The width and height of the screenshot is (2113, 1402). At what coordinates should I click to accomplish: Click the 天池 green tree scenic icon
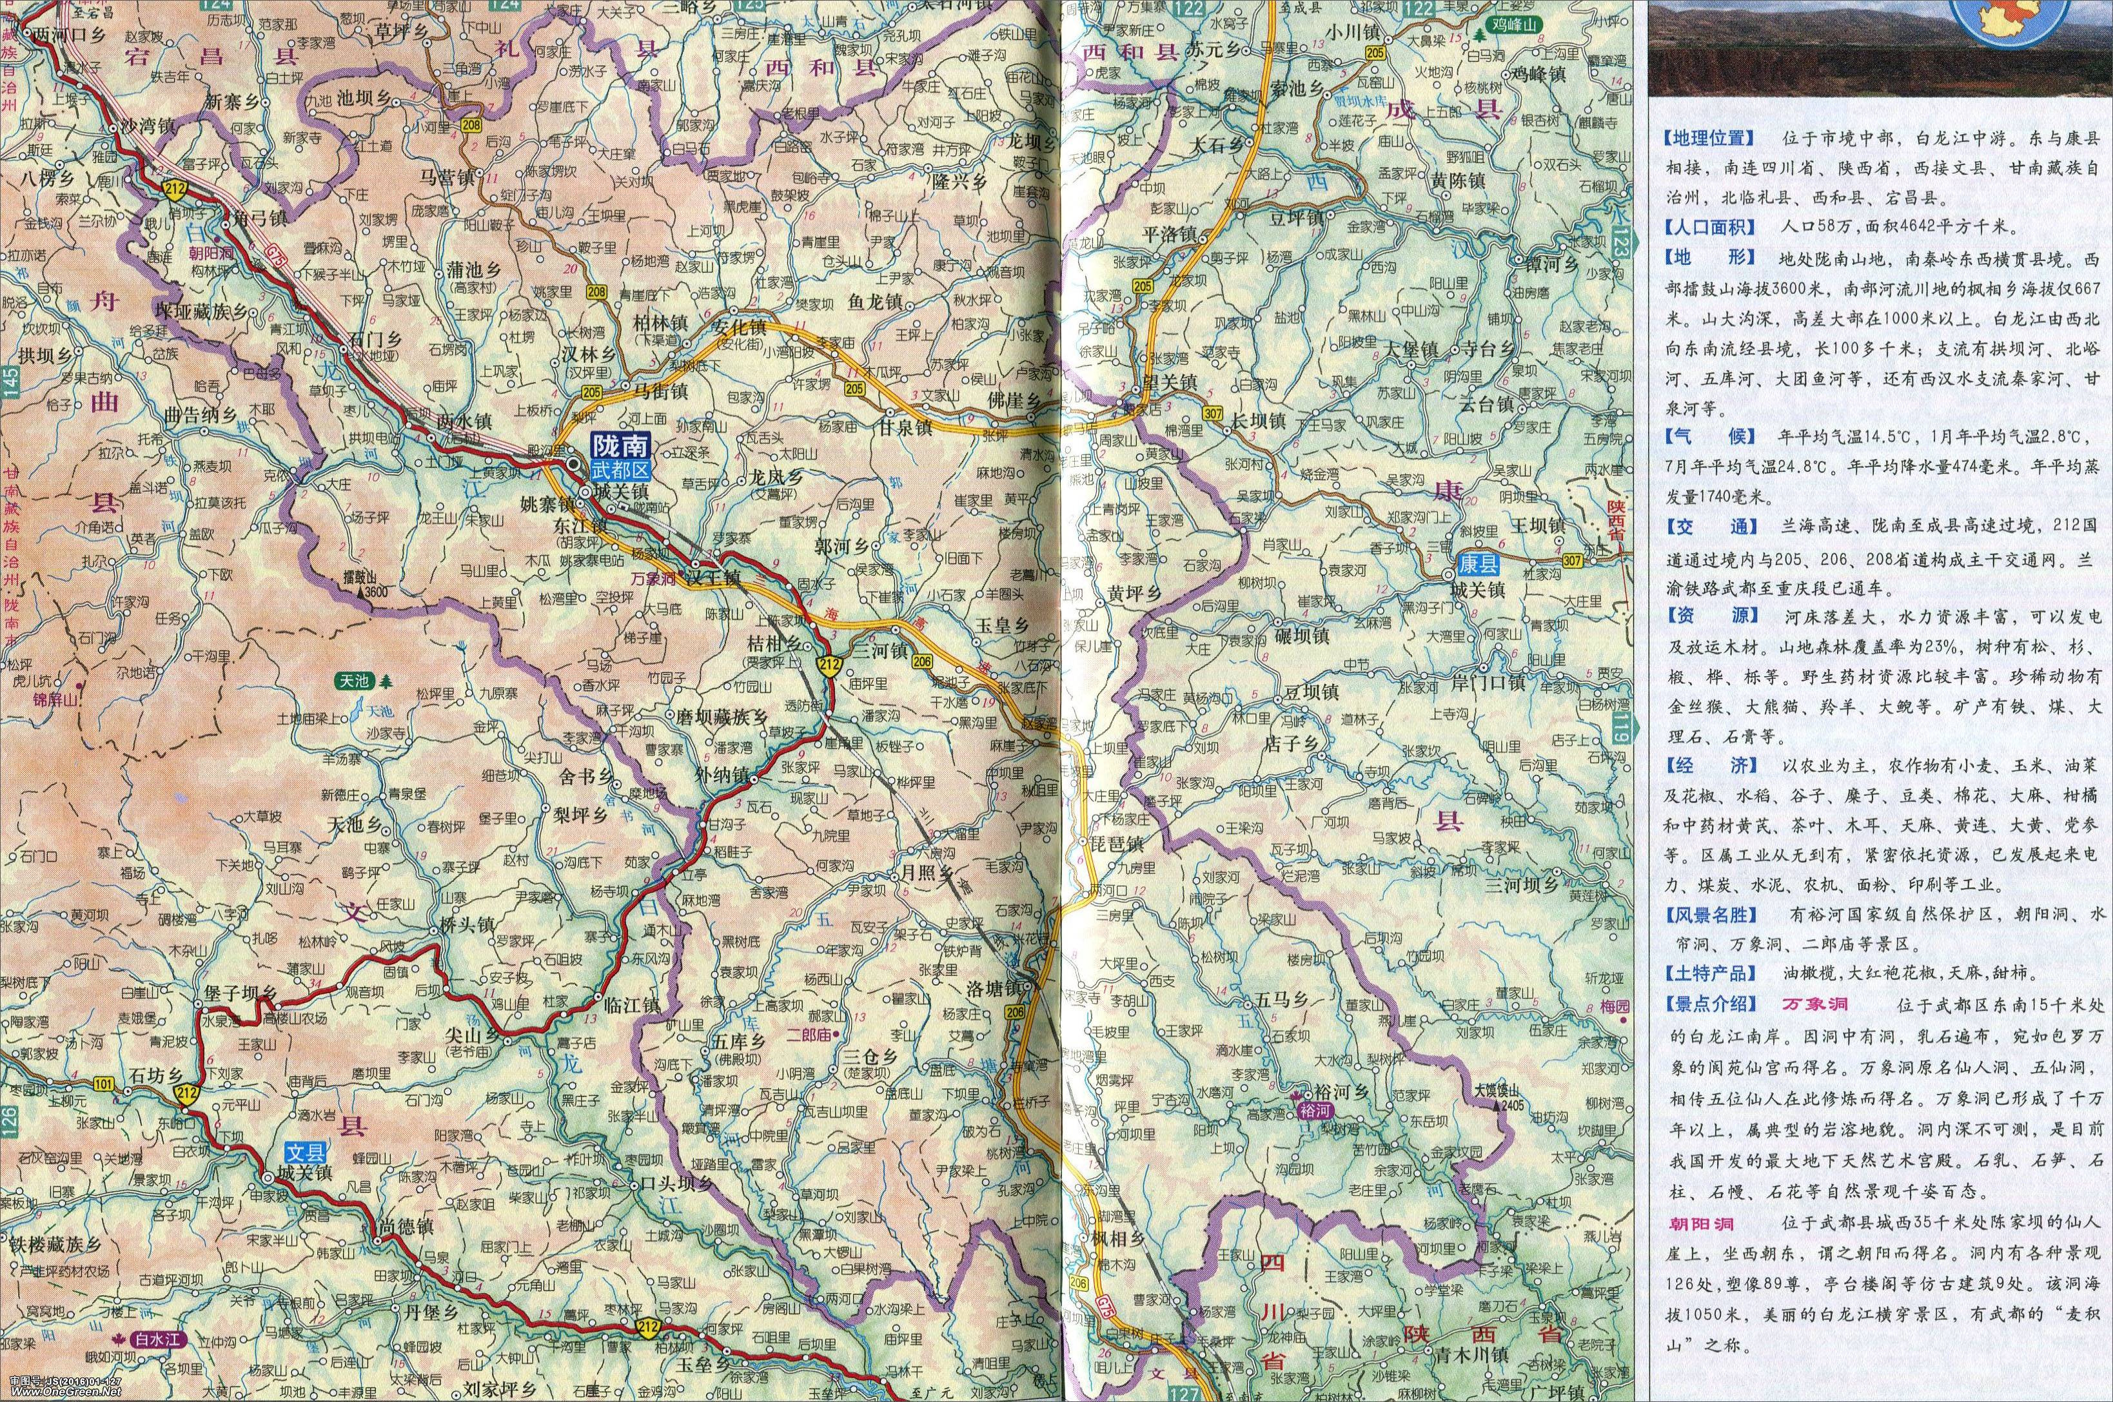386,681
